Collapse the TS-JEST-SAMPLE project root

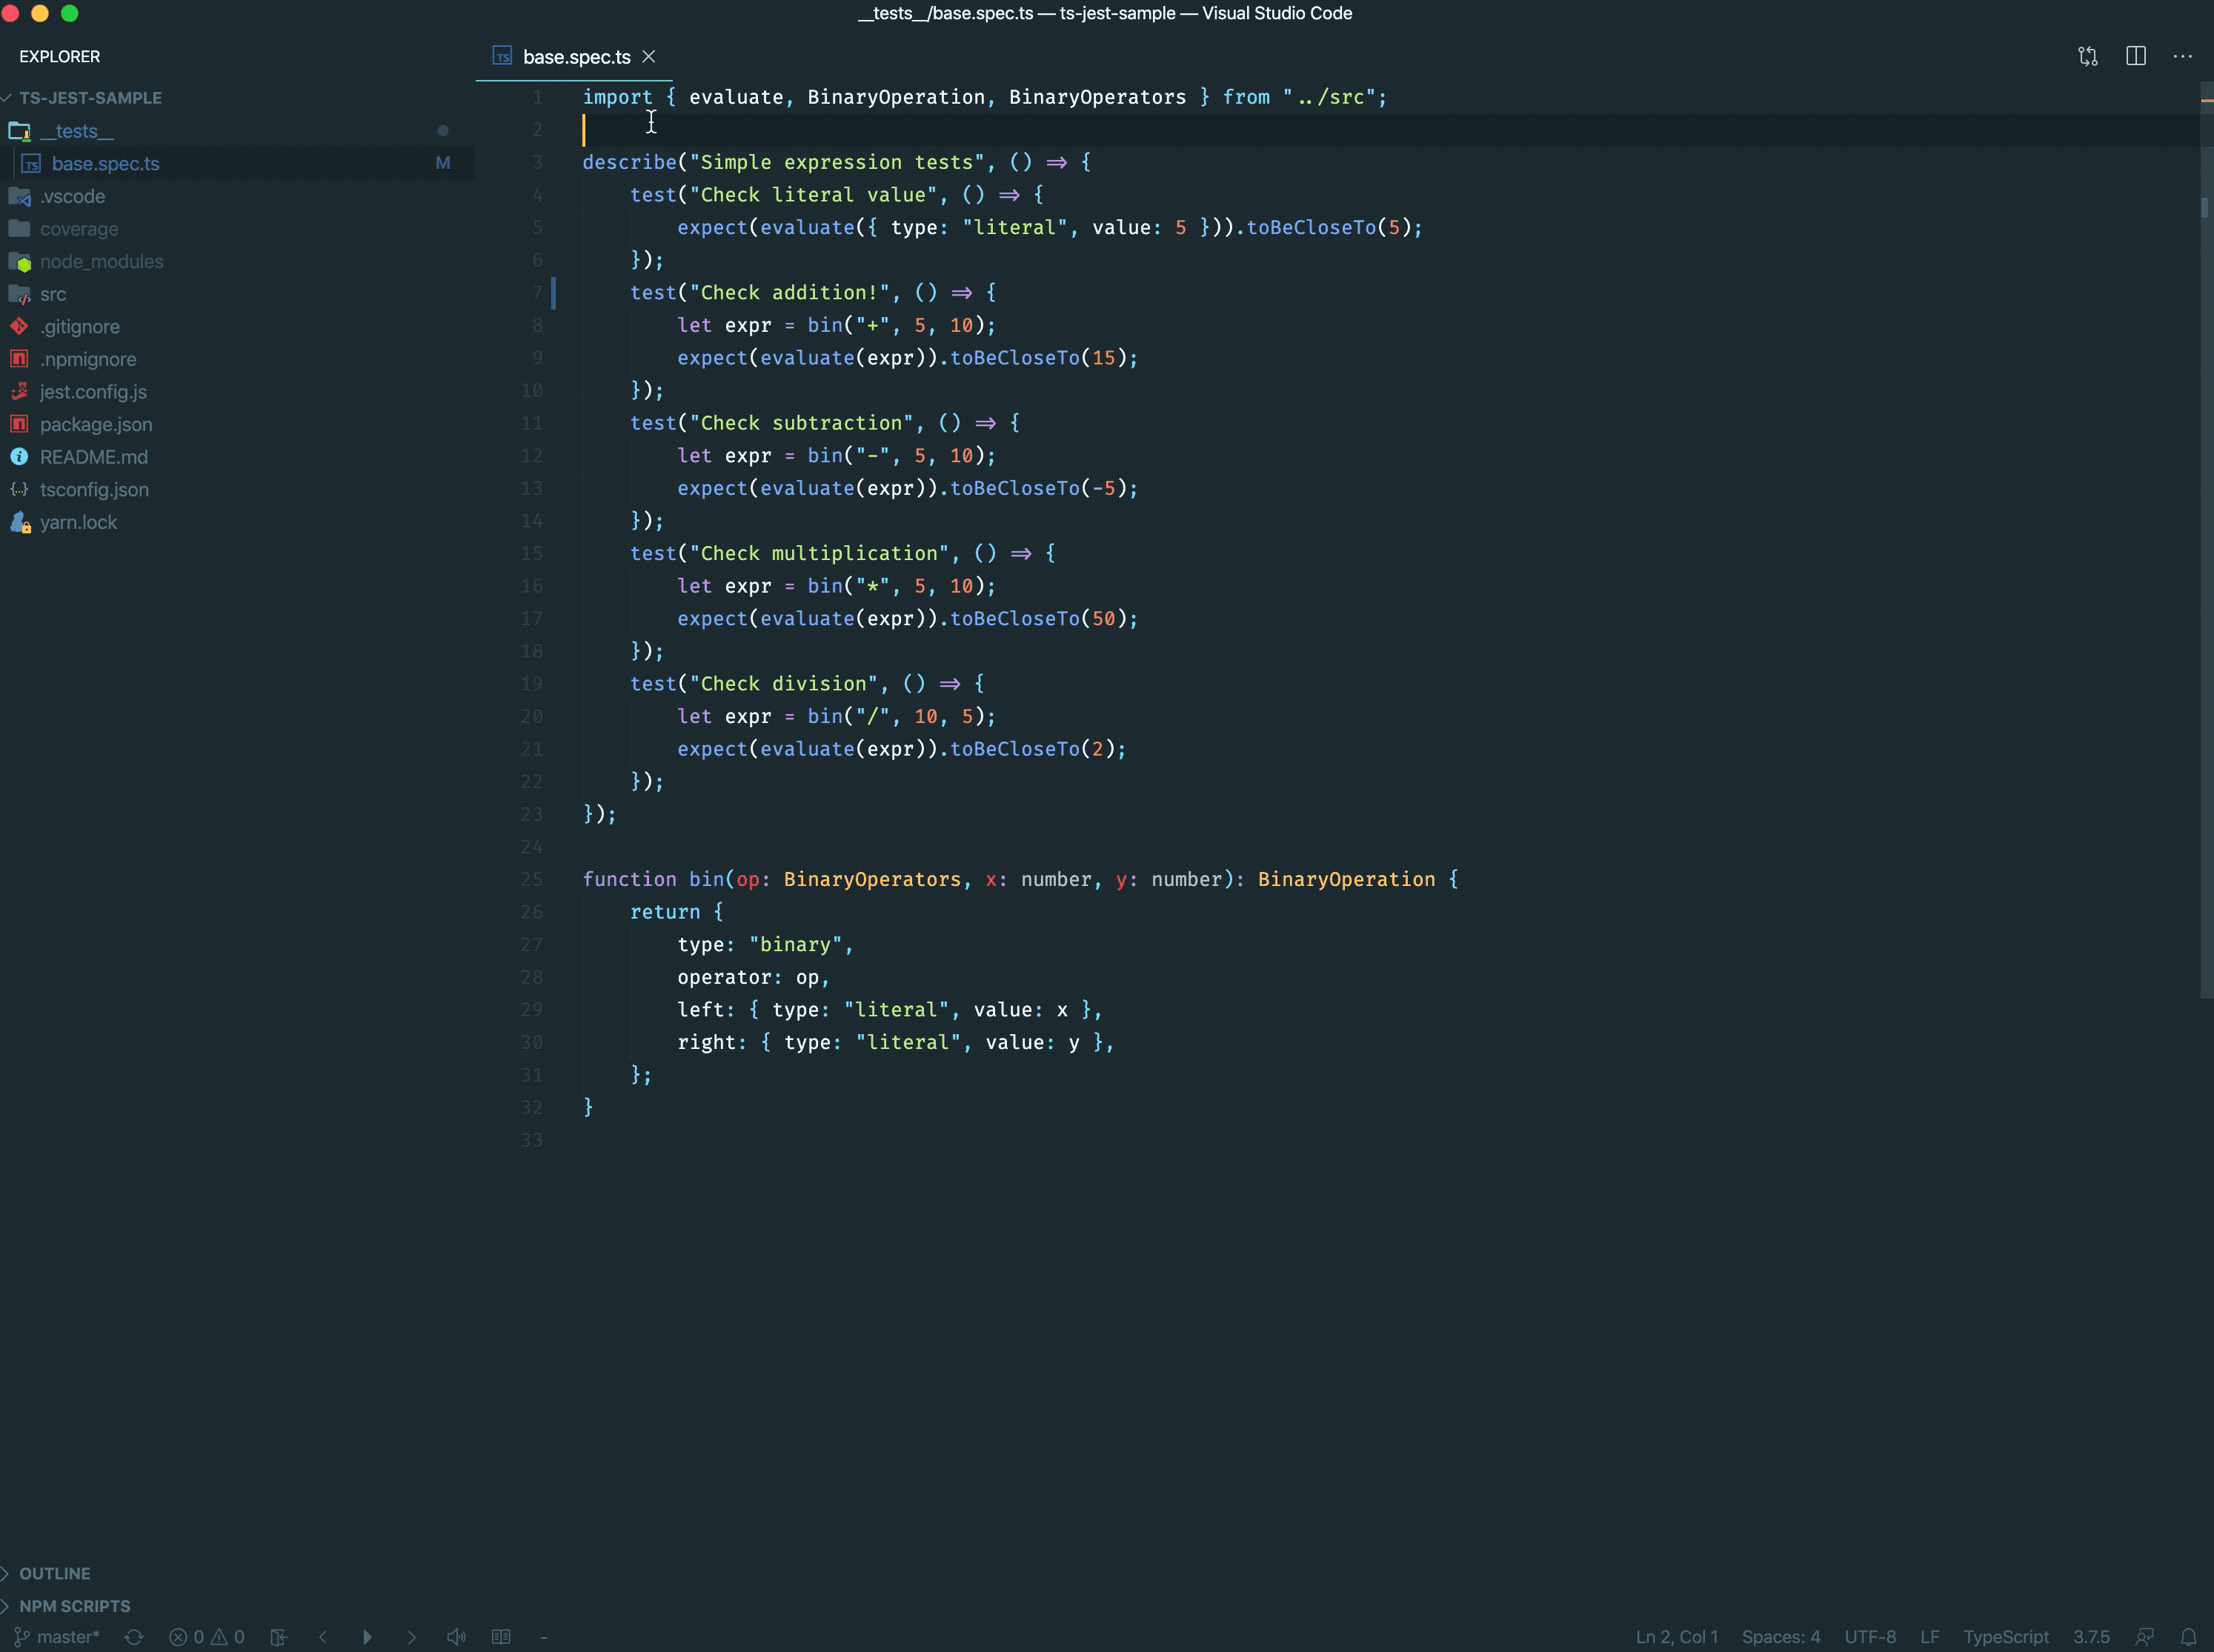90,98
